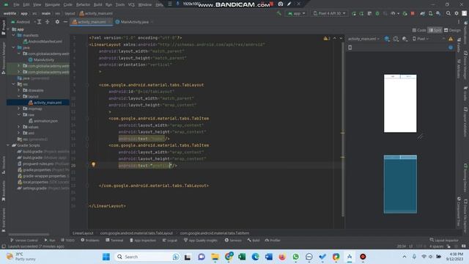
Task: Select the MainActivity.java editor tab
Action: point(134,22)
